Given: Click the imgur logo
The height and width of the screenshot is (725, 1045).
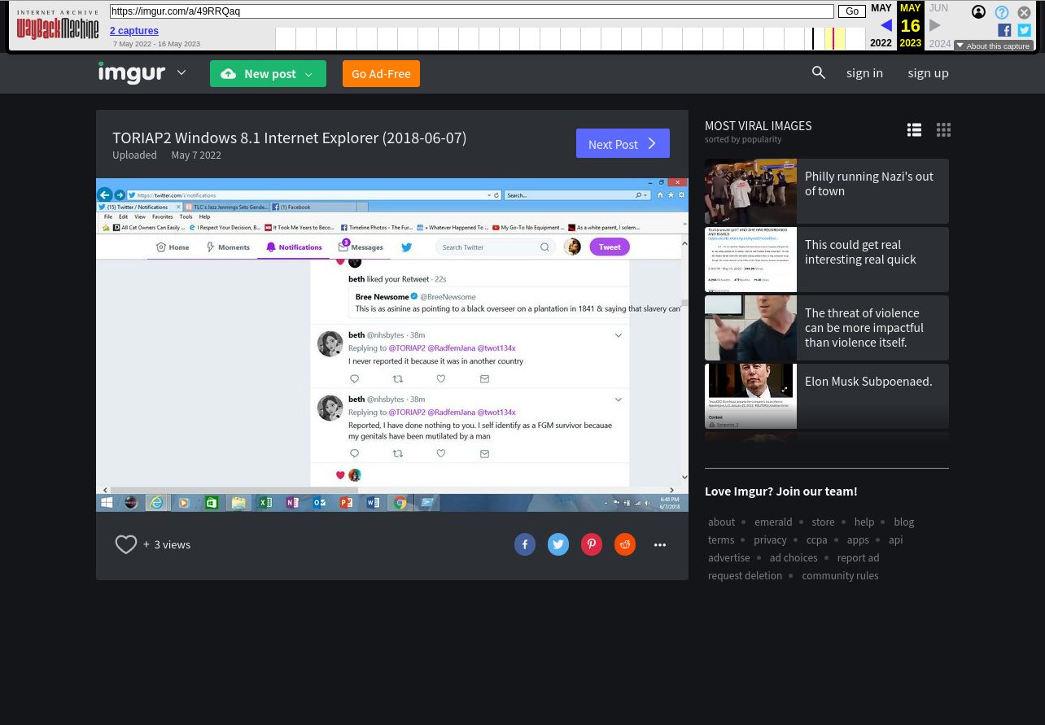Looking at the screenshot, I should (x=132, y=73).
